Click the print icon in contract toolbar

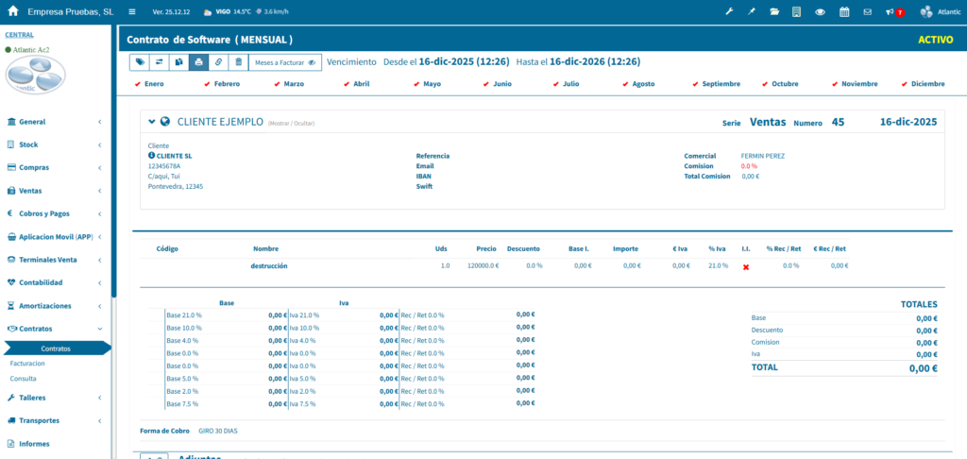coord(198,62)
